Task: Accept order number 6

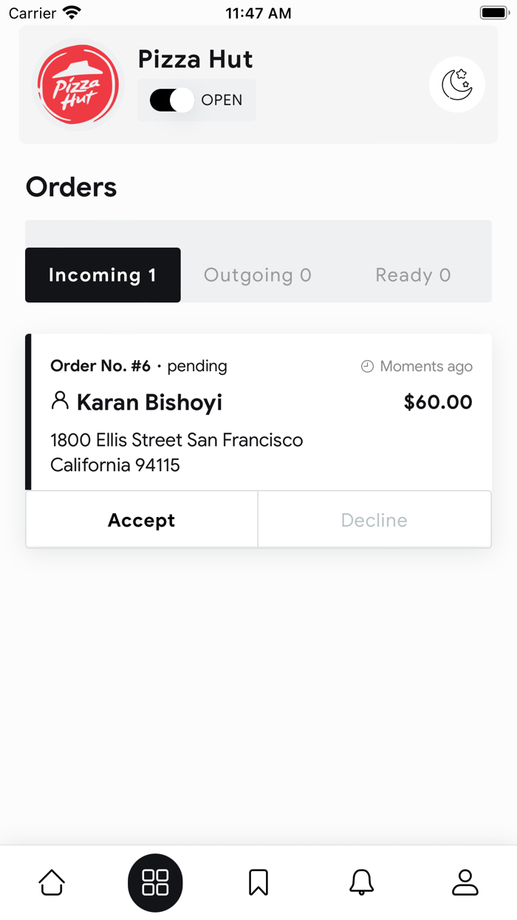Action: (x=142, y=520)
